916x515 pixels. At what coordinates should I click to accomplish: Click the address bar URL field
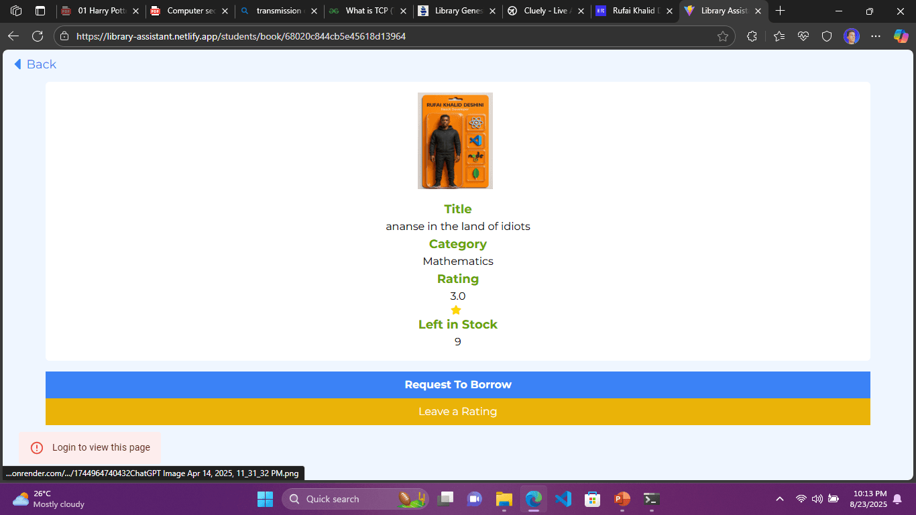[x=389, y=36]
